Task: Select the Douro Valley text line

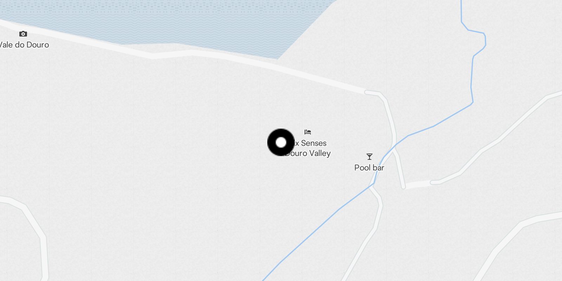Action: pos(308,153)
